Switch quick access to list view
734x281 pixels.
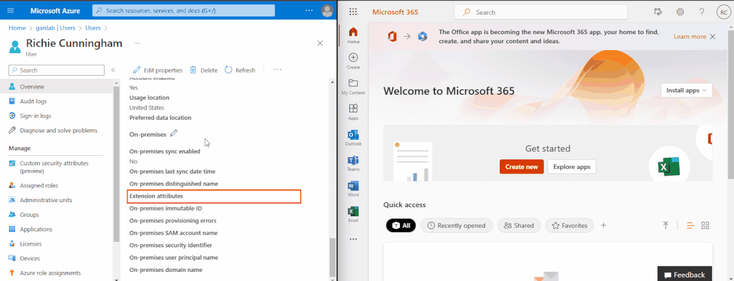pyautogui.click(x=690, y=225)
